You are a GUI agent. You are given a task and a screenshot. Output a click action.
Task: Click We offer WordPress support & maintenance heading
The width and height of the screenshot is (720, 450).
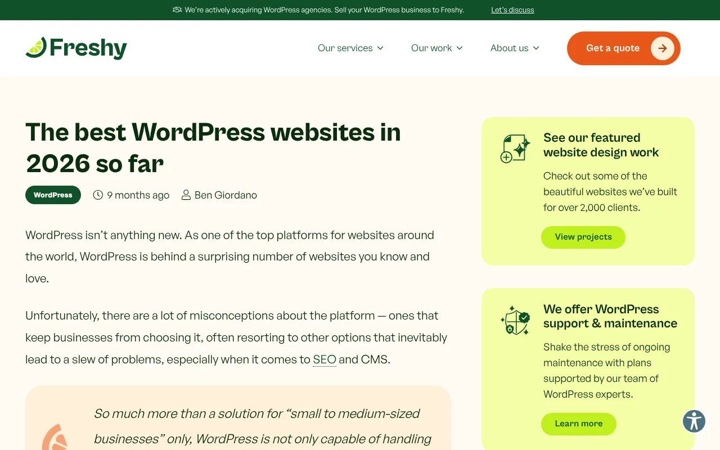click(610, 316)
